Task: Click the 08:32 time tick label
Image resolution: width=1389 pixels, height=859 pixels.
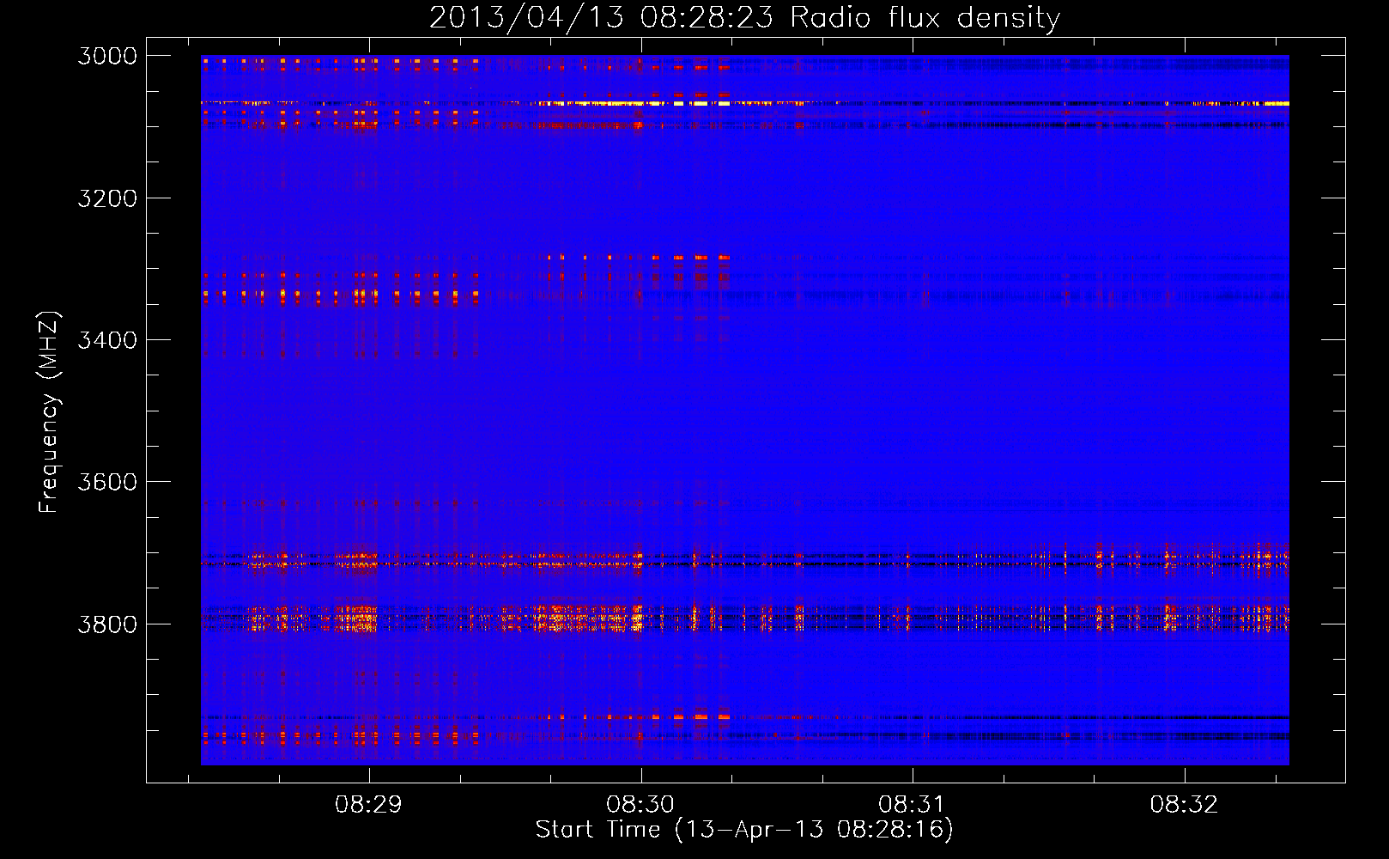Action: (x=1185, y=805)
